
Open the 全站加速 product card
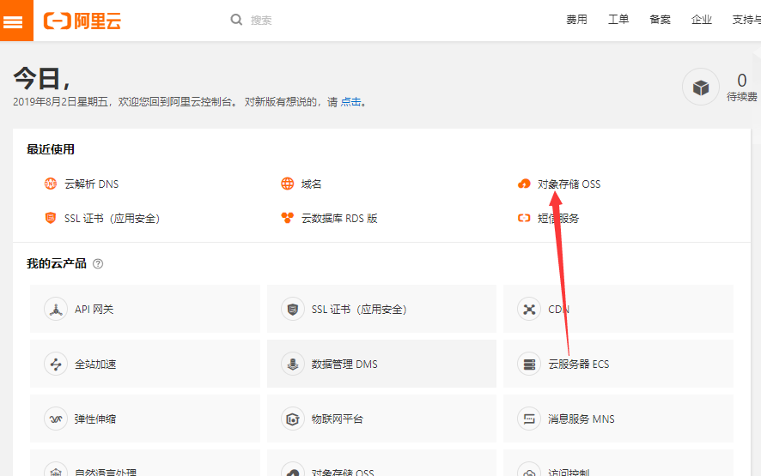tap(145, 364)
